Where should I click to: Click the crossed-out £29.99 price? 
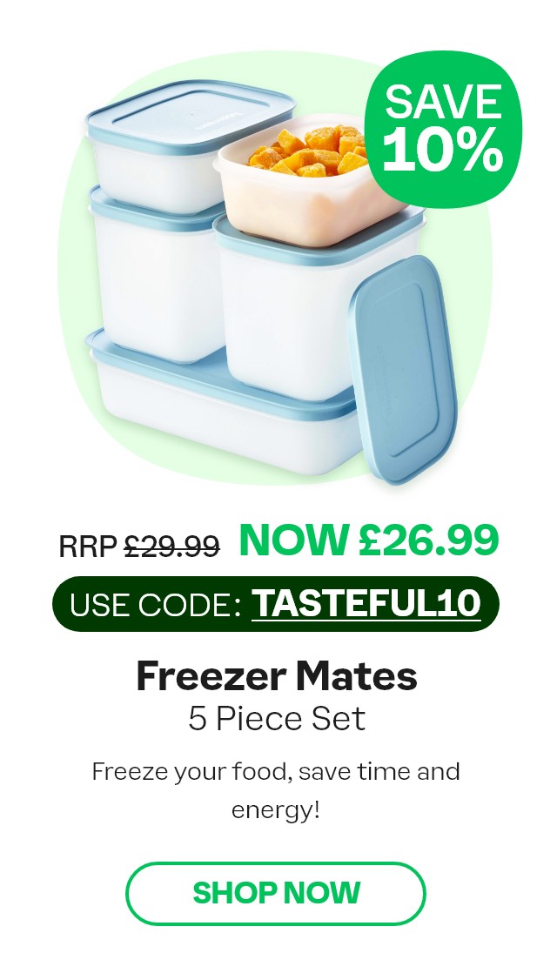click(172, 546)
